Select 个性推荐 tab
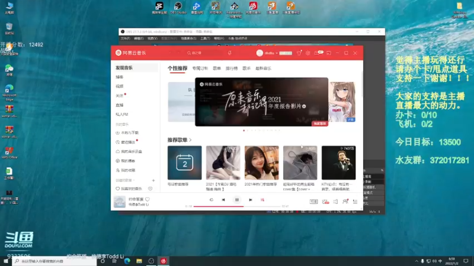Viewport: 474px width, 266px height. pyautogui.click(x=177, y=68)
